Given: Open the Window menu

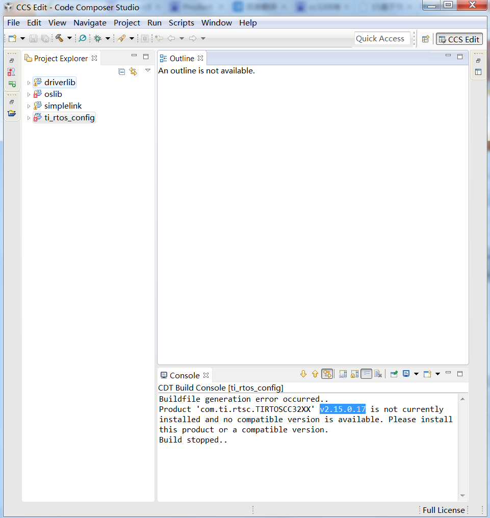Looking at the screenshot, I should point(217,23).
